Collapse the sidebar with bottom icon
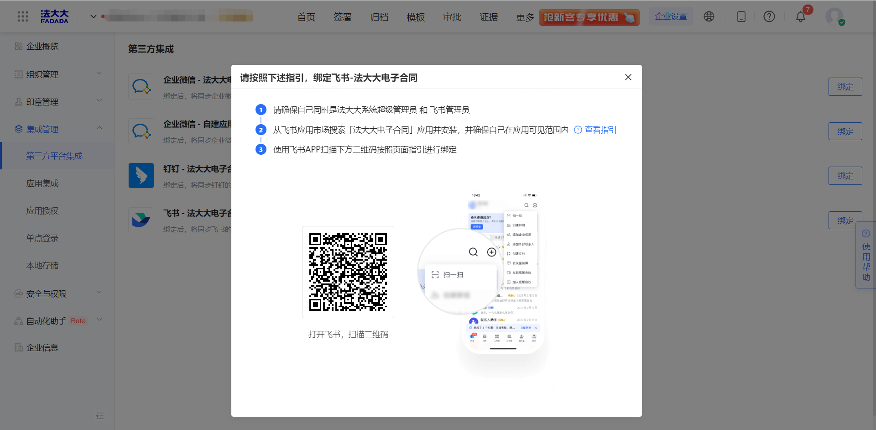The height and width of the screenshot is (430, 876). [100, 415]
